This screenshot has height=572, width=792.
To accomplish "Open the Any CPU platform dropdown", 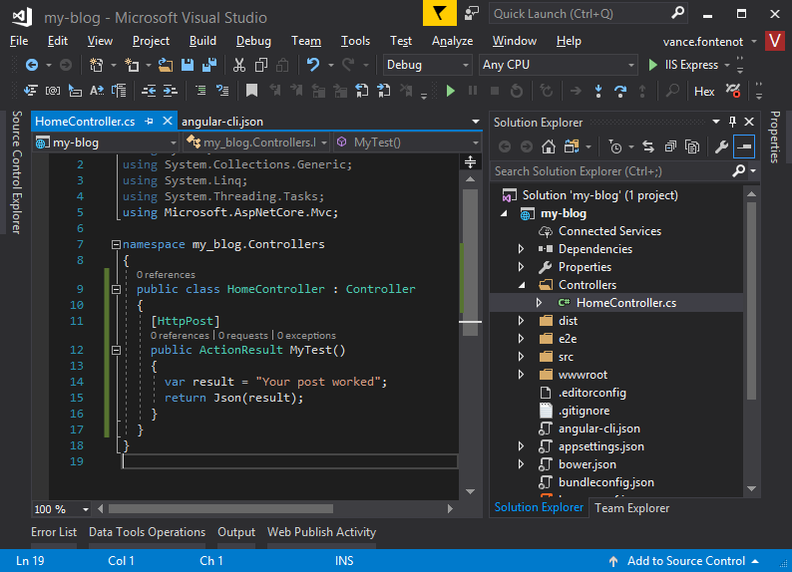I will pyautogui.click(x=559, y=65).
